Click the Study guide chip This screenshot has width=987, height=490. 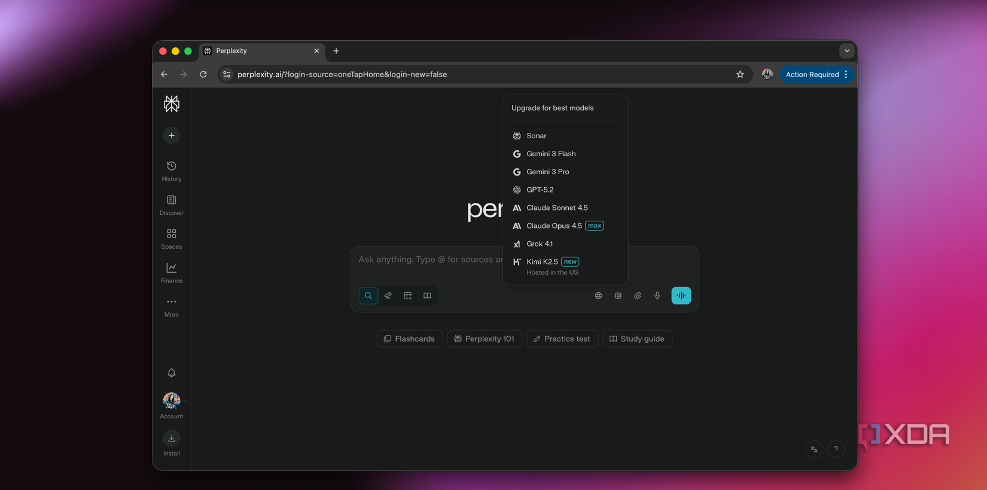point(638,339)
